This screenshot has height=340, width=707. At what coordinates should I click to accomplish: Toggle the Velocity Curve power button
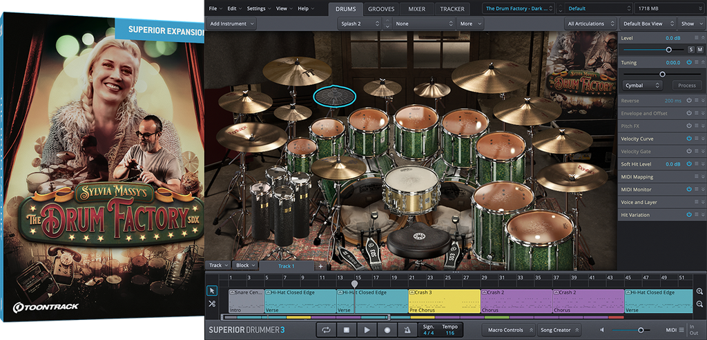tap(688, 139)
